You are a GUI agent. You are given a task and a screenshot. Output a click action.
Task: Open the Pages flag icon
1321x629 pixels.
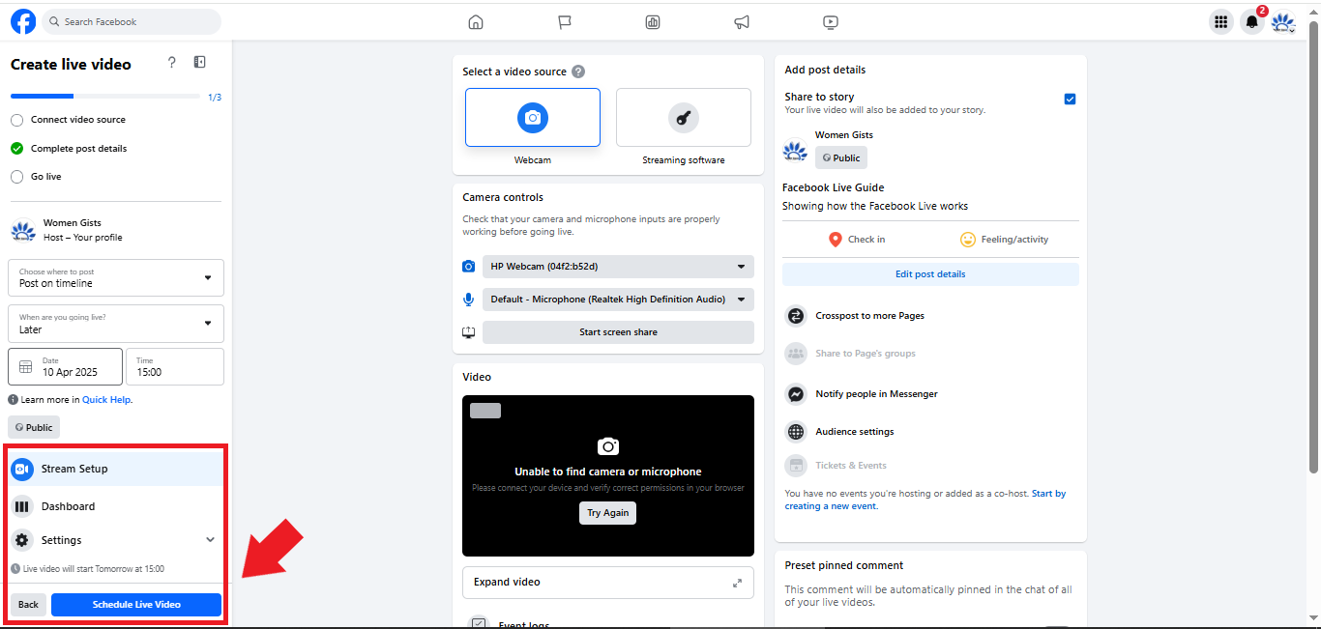[x=565, y=21]
